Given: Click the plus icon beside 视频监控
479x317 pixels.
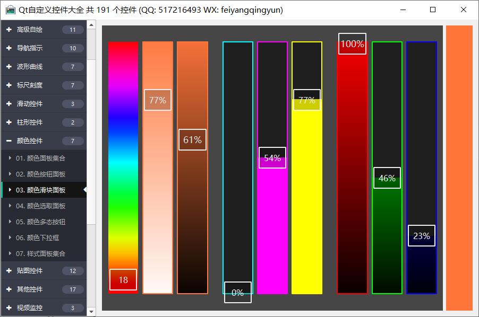Looking at the screenshot, I should (x=9, y=308).
